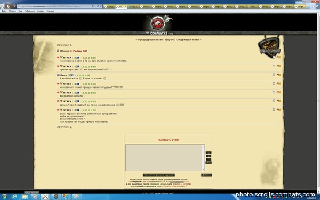Open the Избранное menu

(x=29, y=11)
